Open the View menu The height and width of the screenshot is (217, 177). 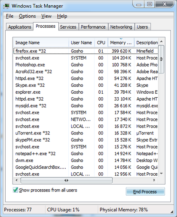[x=47, y=16]
